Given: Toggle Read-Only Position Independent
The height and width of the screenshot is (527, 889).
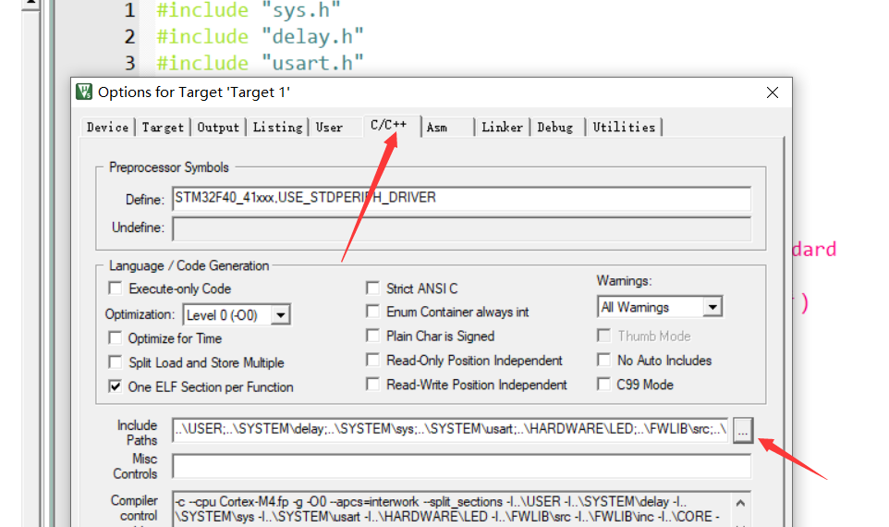Looking at the screenshot, I should point(372,361).
